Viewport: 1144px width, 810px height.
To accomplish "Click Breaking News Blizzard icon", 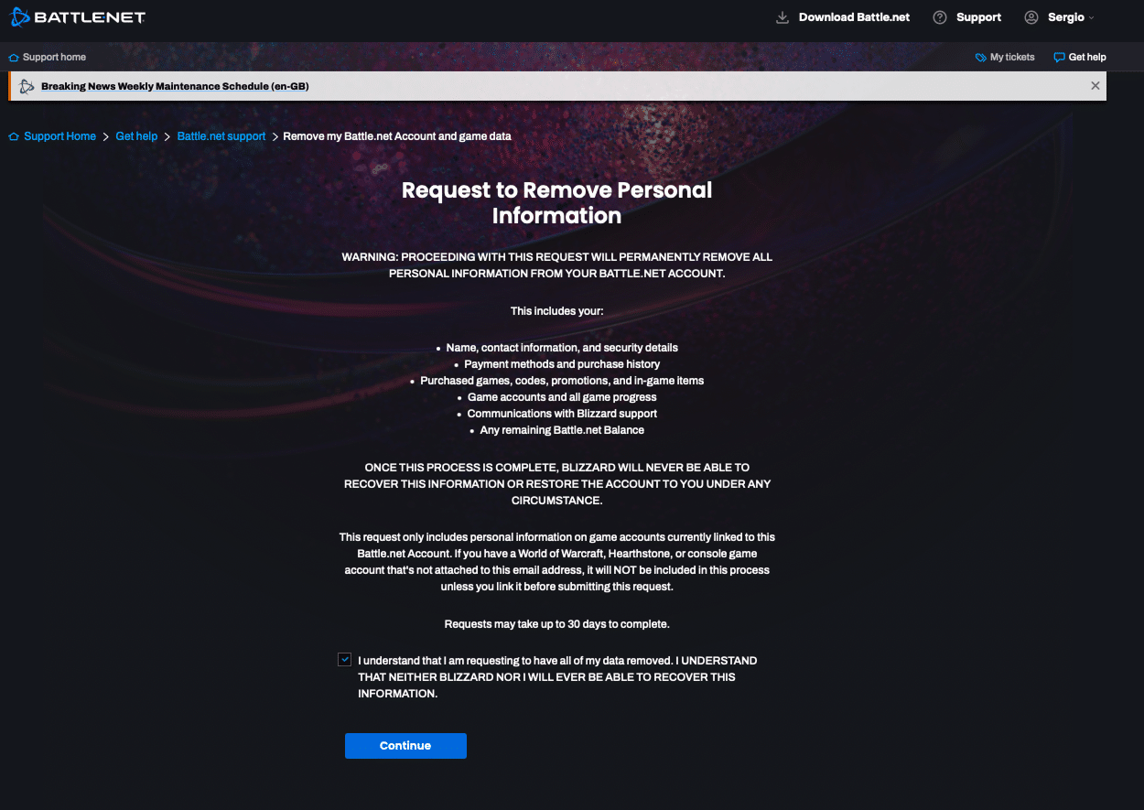I will (27, 86).
